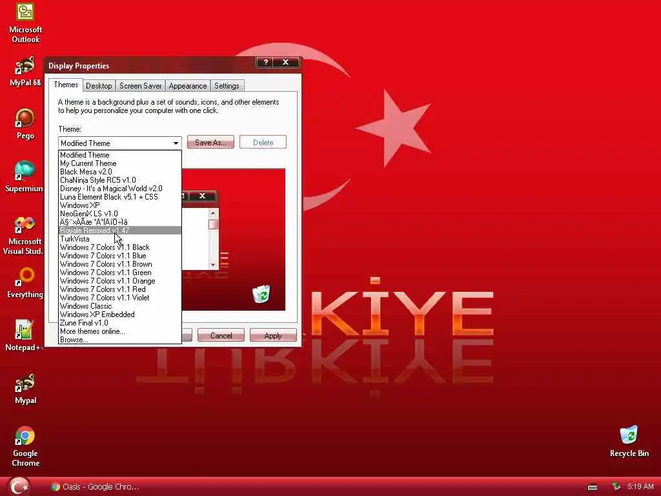Click the on-screen keyboard tray icon
661x496 pixels.
click(593, 487)
